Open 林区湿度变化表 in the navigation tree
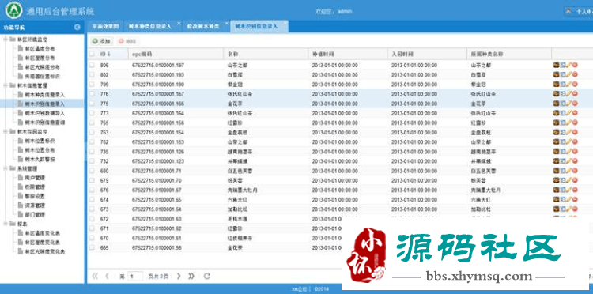 (43, 242)
